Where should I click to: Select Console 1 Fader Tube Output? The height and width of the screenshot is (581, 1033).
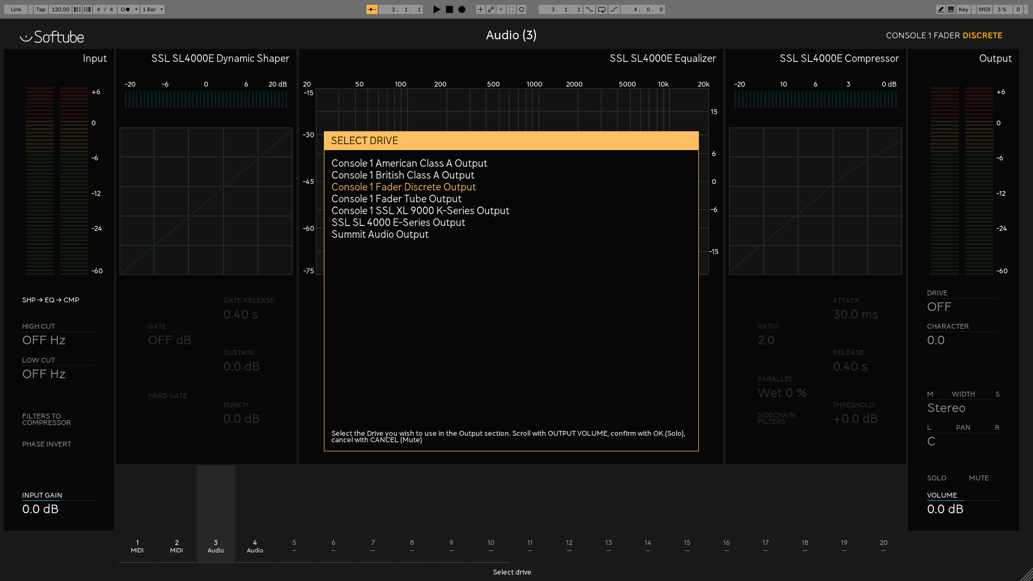(396, 199)
